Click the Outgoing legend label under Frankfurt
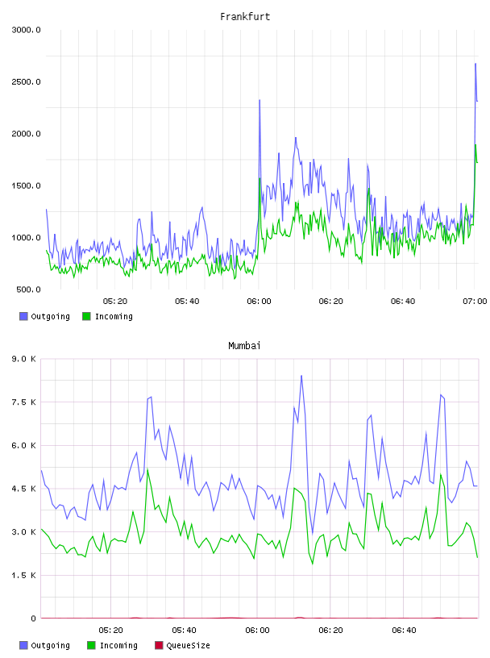This screenshot has height=658, width=490. 50,316
